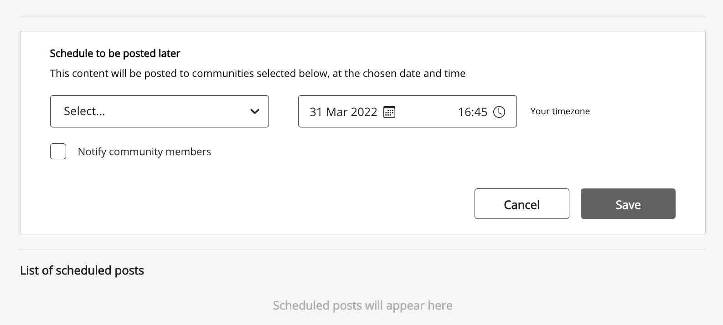
Task: Open the Select... communities dropdown
Action: [x=159, y=112]
